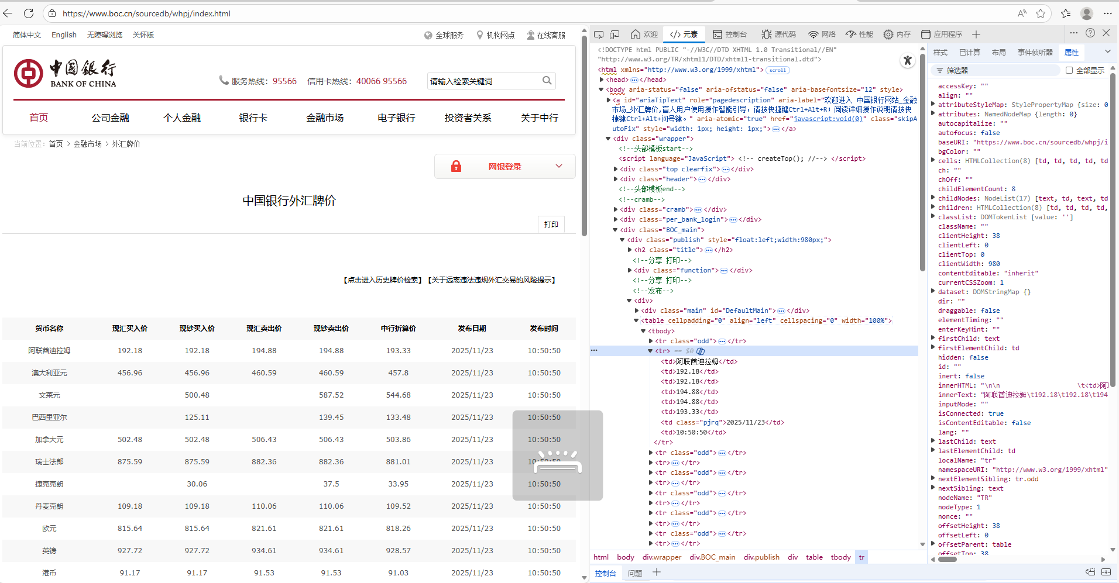Image resolution: width=1119 pixels, height=583 pixels.
Task: Open the 点击进入历史牌价检索 link
Action: [x=383, y=280]
